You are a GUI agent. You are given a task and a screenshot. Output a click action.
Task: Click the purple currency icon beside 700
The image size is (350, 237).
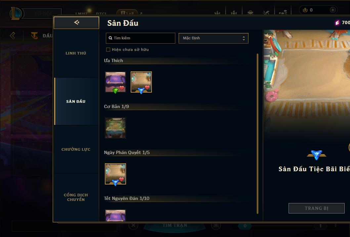pos(337,22)
